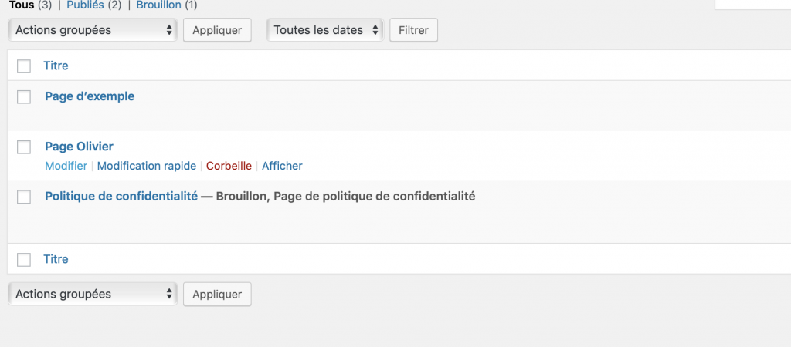Screen dimensions: 791x347
Task: Toggle the select-all checkbox in header row
Action: pos(24,66)
